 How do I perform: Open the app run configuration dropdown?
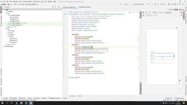point(126,4)
